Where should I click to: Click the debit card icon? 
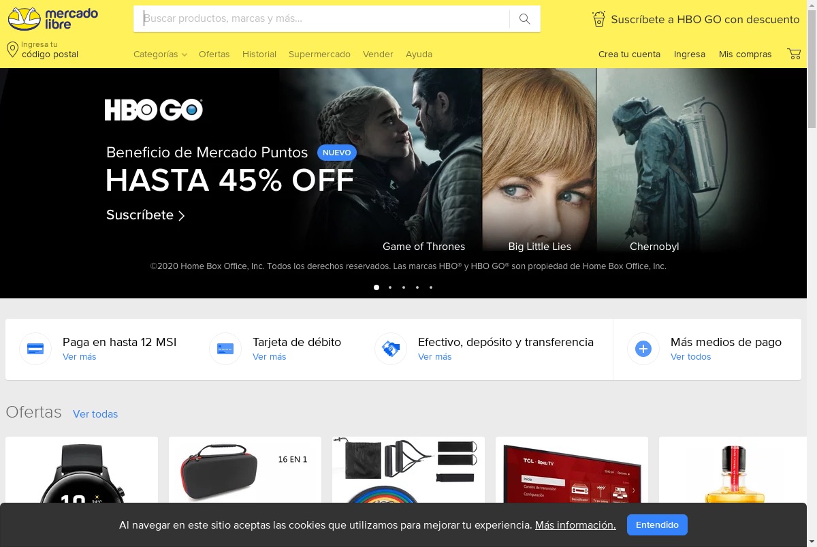click(225, 349)
